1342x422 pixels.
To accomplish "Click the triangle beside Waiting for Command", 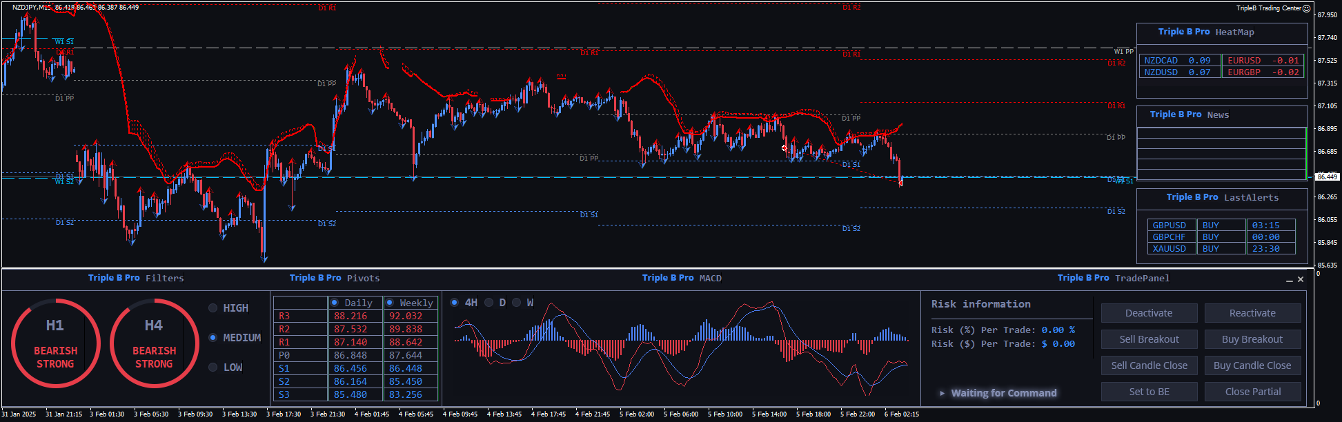I will coord(942,393).
